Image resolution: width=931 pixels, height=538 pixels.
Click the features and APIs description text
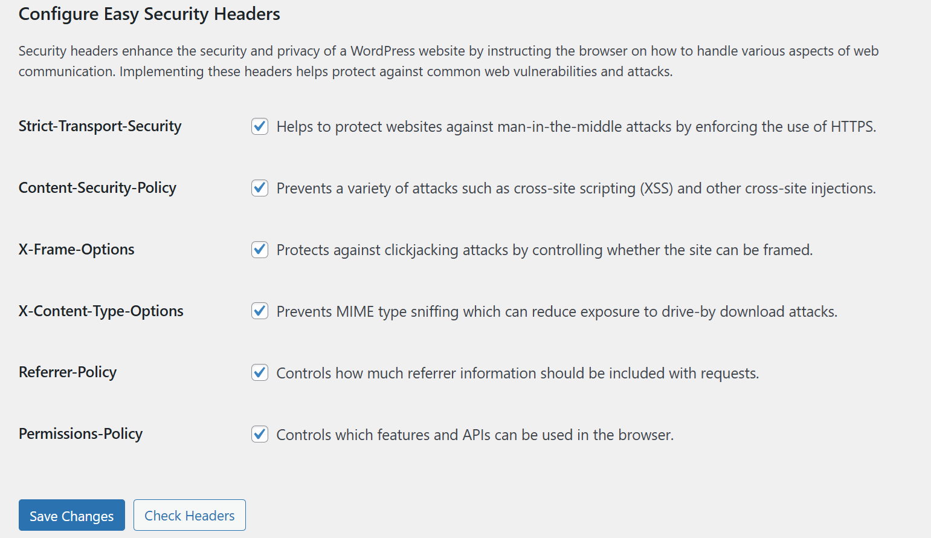click(x=475, y=435)
